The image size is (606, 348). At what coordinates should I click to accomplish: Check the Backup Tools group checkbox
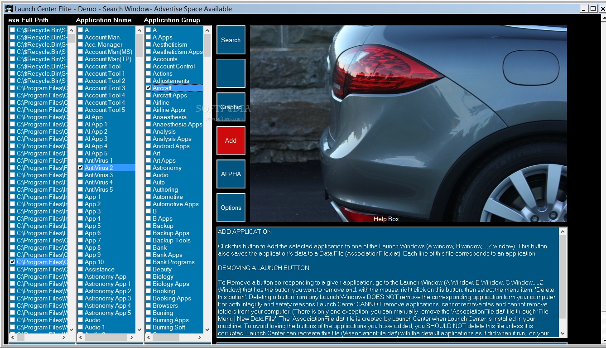[148, 240]
